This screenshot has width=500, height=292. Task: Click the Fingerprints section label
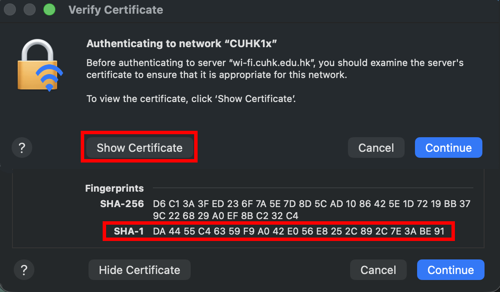tap(114, 188)
